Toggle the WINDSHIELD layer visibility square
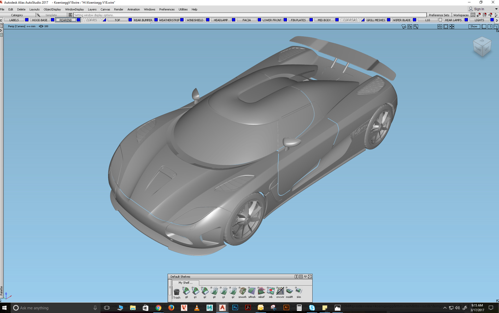The height and width of the screenshot is (313, 499). pos(208,20)
